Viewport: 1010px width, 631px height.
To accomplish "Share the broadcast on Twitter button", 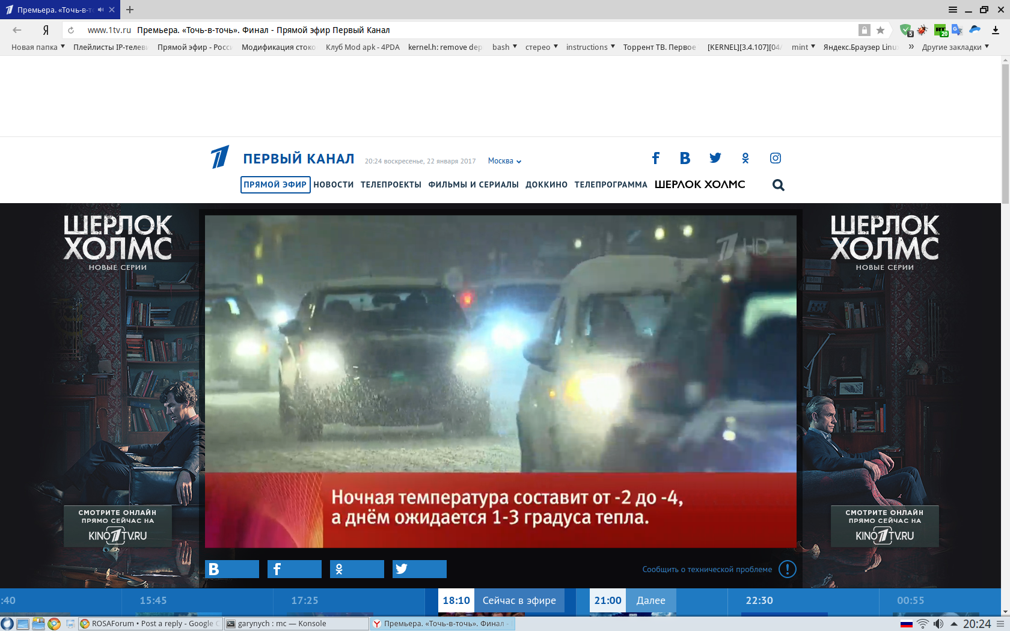I will (x=420, y=569).
